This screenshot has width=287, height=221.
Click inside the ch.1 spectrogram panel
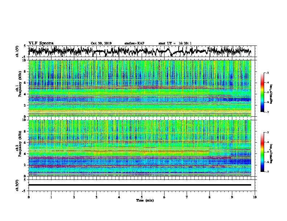140,88
